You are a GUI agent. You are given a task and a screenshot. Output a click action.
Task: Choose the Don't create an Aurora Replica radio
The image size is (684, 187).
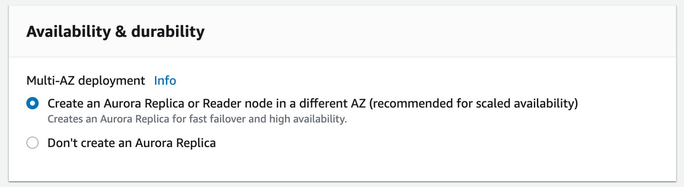(32, 143)
